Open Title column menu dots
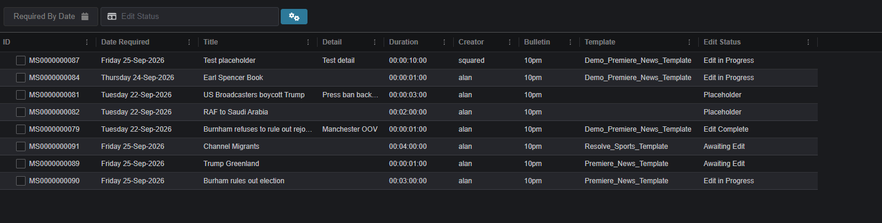The width and height of the screenshot is (882, 223). [x=308, y=42]
